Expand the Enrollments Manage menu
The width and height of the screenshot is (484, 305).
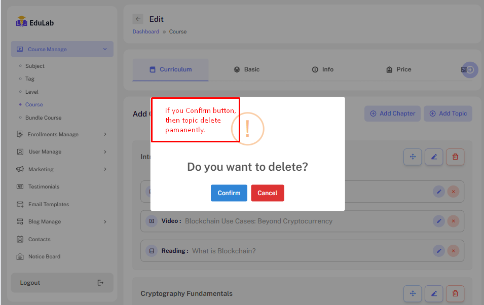[105, 134]
